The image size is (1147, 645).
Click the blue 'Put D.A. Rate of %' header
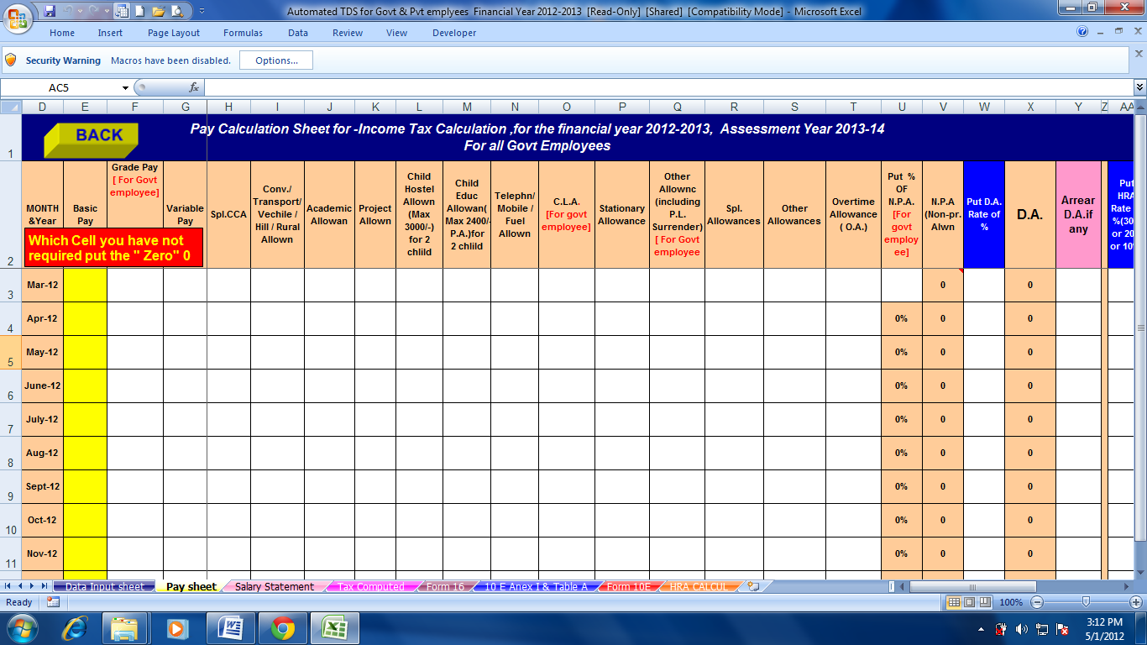[x=984, y=215]
